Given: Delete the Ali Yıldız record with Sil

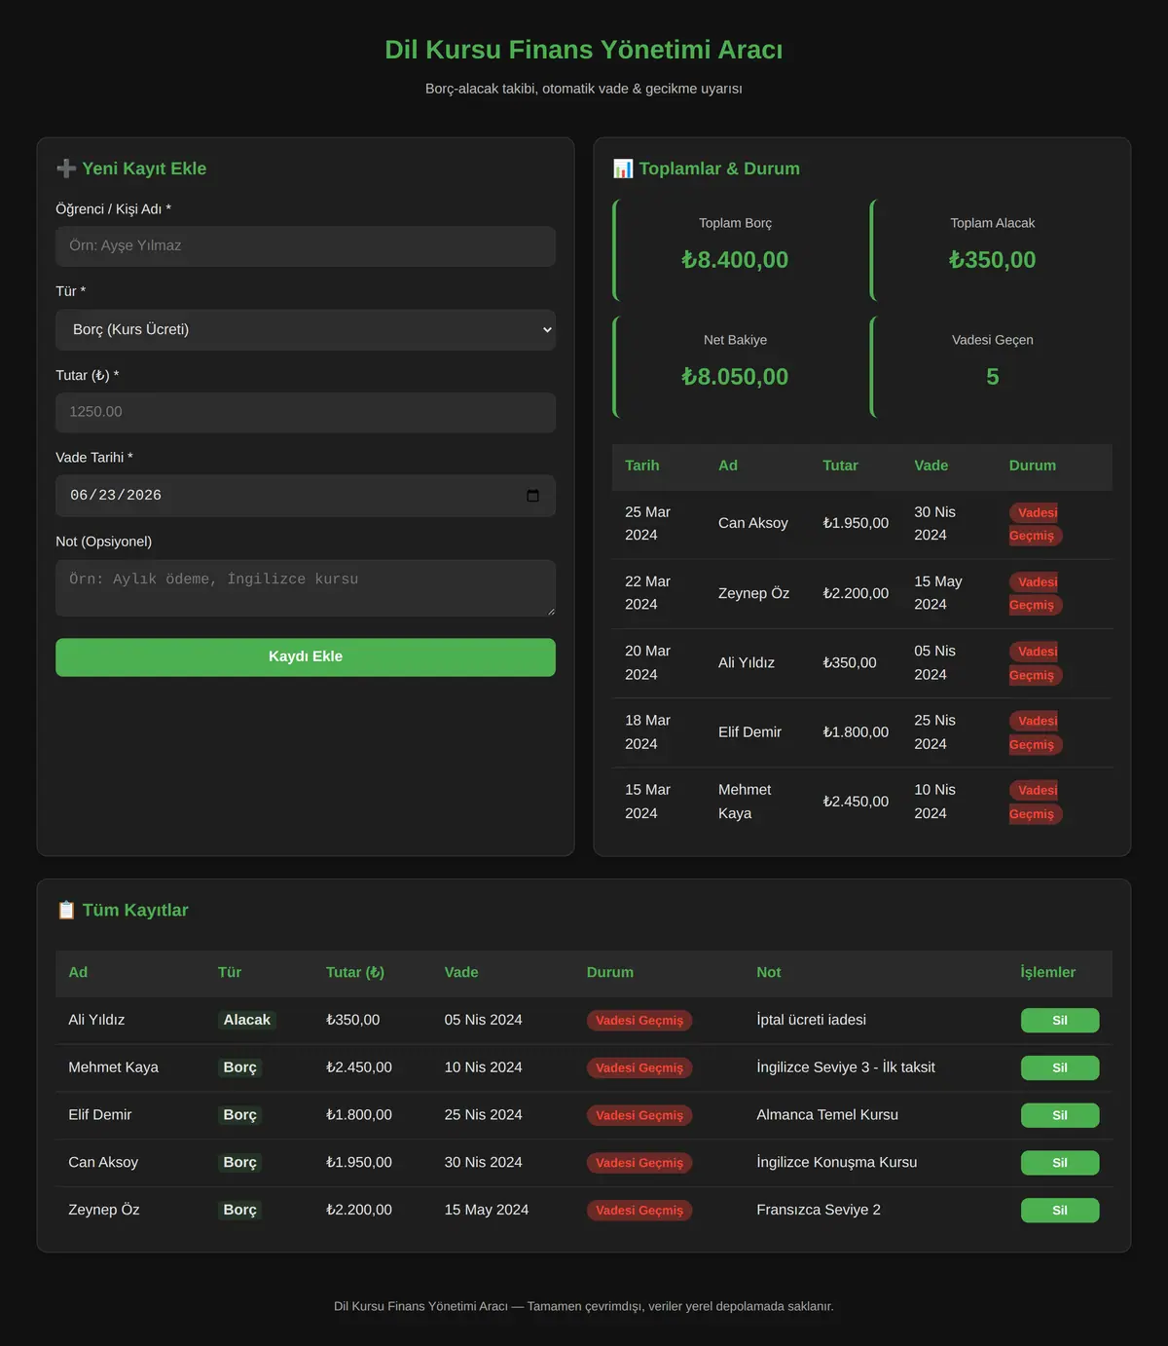Looking at the screenshot, I should tap(1060, 1021).
